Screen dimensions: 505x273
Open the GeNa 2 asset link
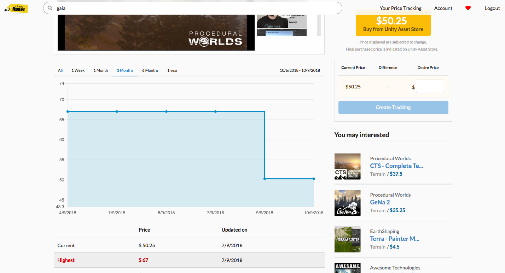click(x=380, y=202)
